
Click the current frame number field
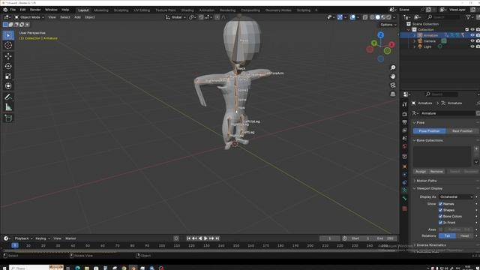tap(330, 238)
